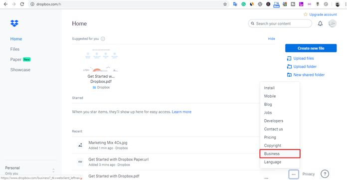Screen dimensions: 347x180
Task: Click the Google Translate extension icon
Action: point(235,4)
